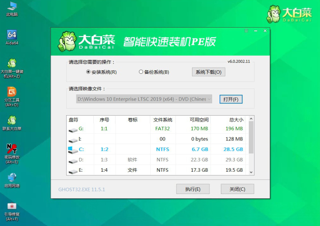Click the E: drive icon
This screenshot has width=320, height=226.
tap(73, 171)
